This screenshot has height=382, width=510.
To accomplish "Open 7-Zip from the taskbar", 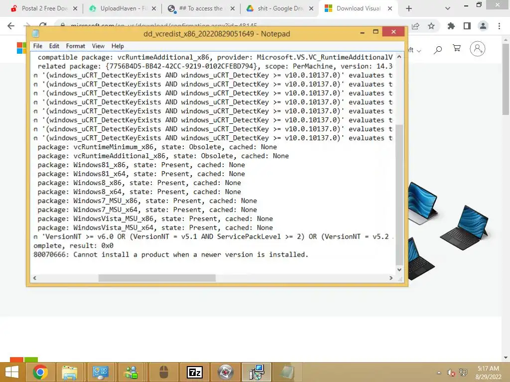I will coord(195,372).
